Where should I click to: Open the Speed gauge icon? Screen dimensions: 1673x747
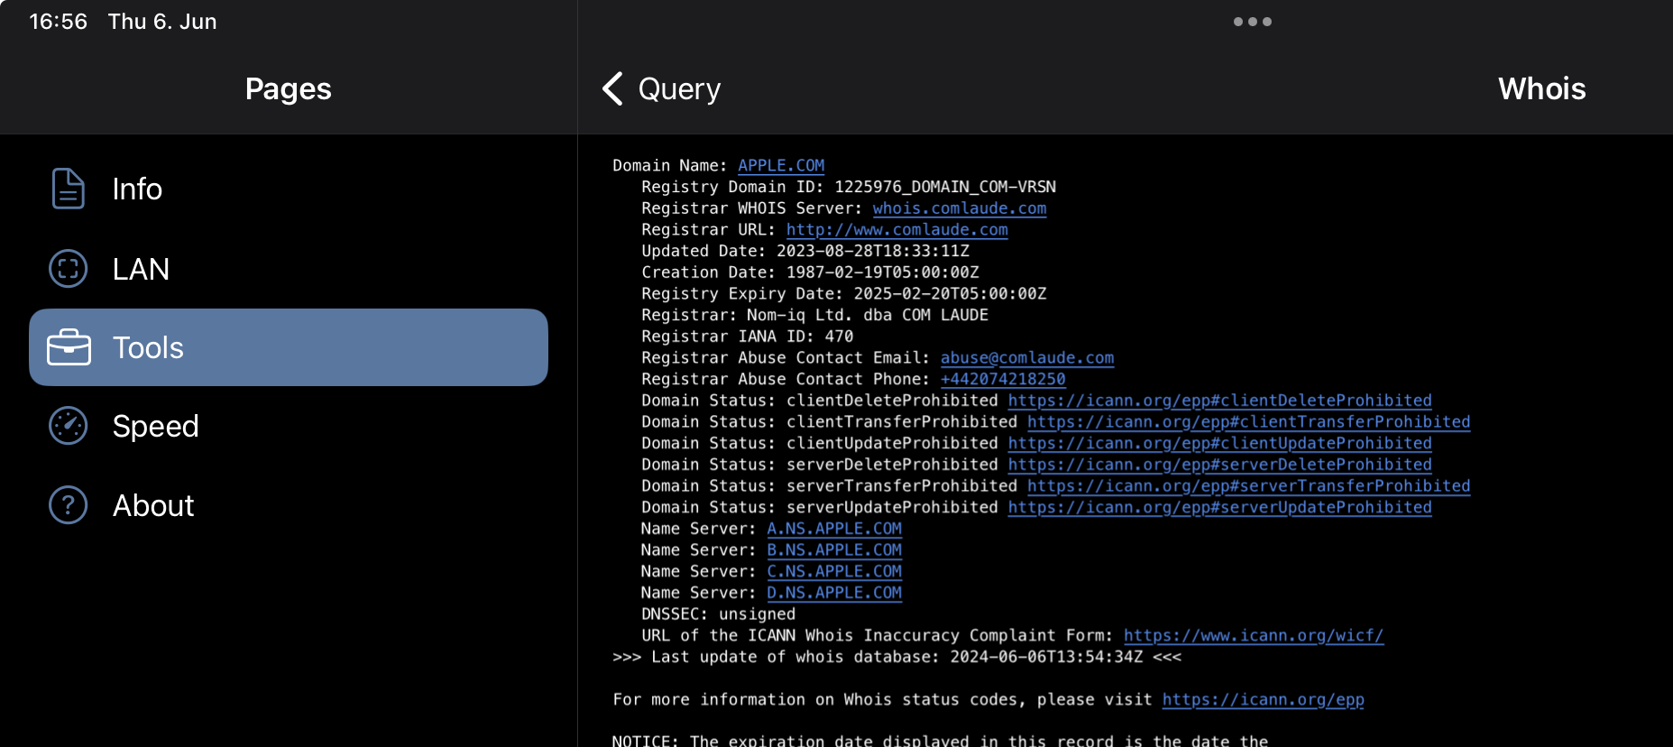coord(69,426)
